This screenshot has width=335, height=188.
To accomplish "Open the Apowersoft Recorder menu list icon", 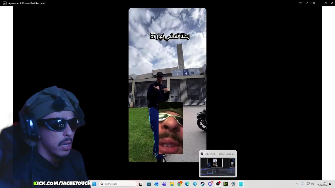I will [300, 3].
